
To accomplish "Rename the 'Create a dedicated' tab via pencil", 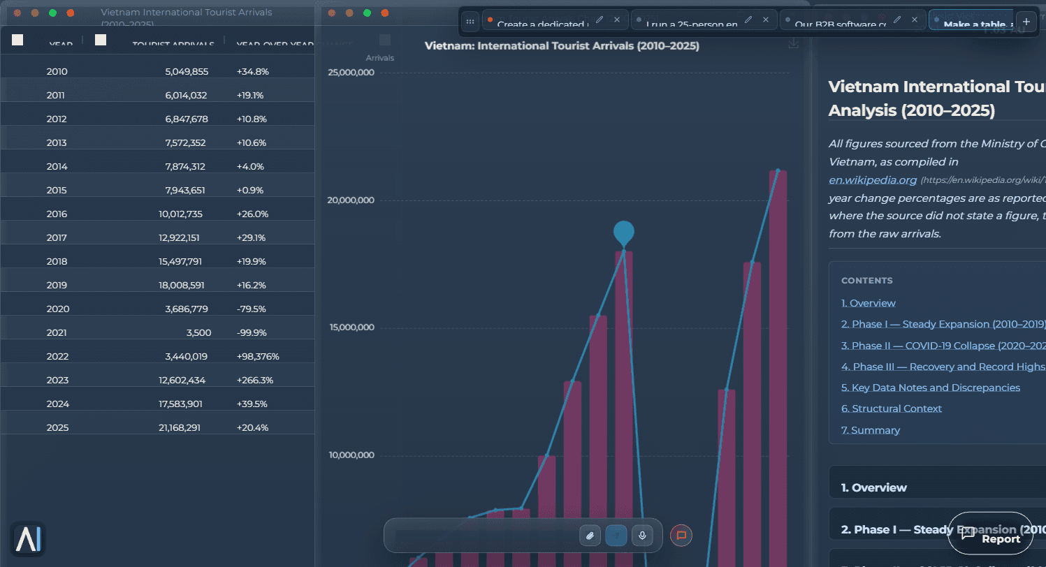I will click(x=600, y=20).
